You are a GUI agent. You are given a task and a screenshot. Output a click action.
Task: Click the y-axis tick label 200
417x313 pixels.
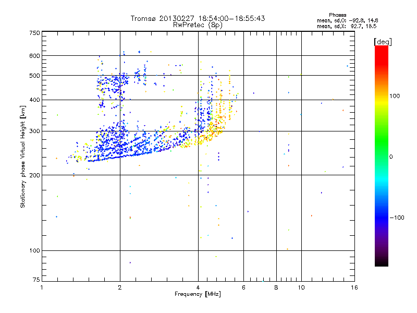pyautogui.click(x=35, y=175)
